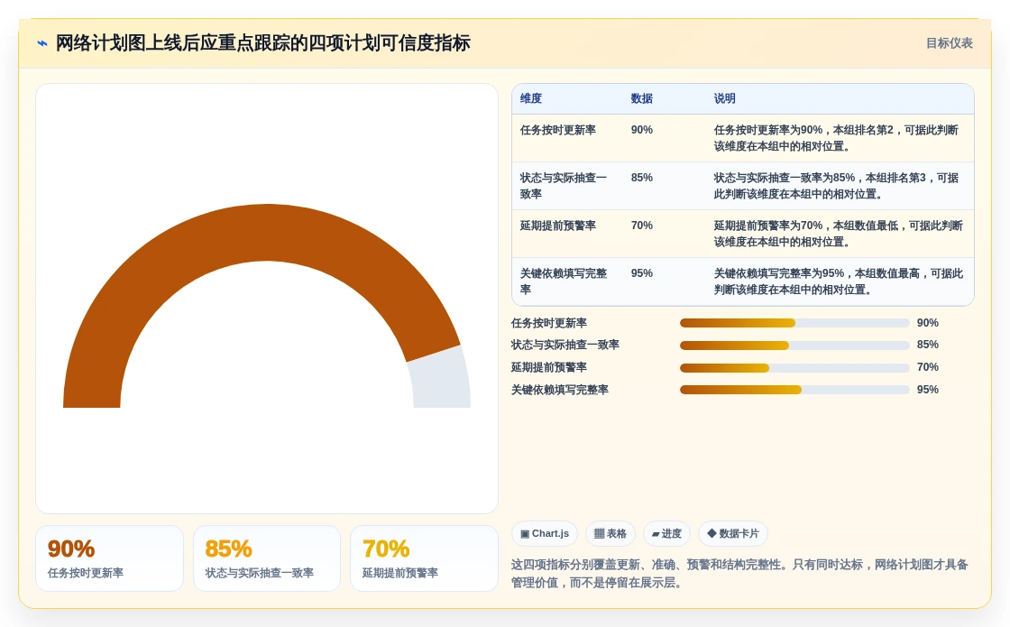Click description mentioning 本组排名第2
Viewport: 1010px width, 627px height.
[836, 138]
